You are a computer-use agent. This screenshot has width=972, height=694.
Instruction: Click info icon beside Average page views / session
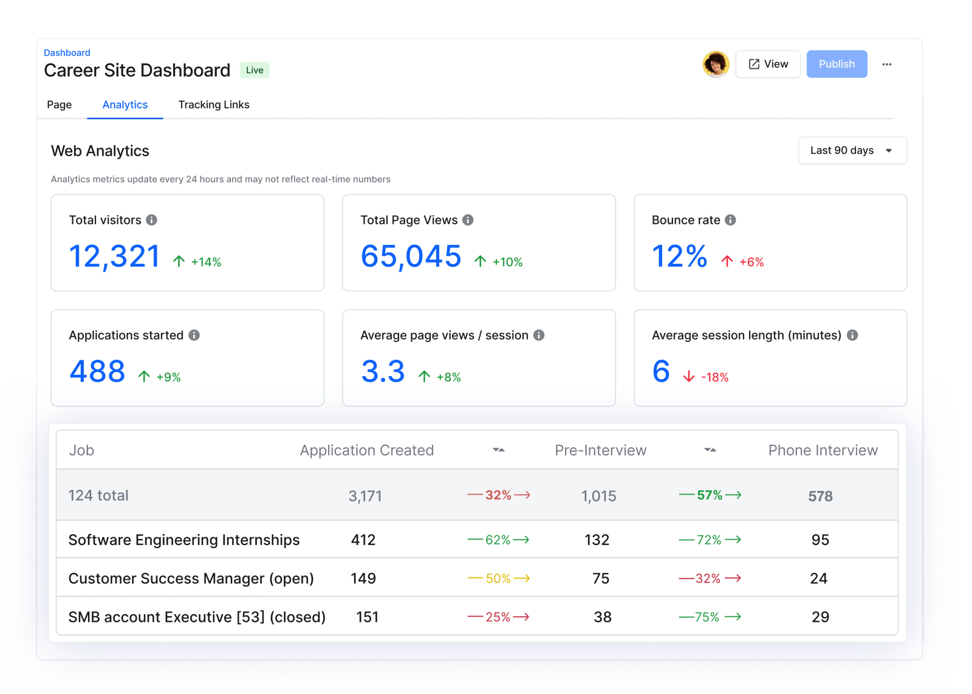539,335
